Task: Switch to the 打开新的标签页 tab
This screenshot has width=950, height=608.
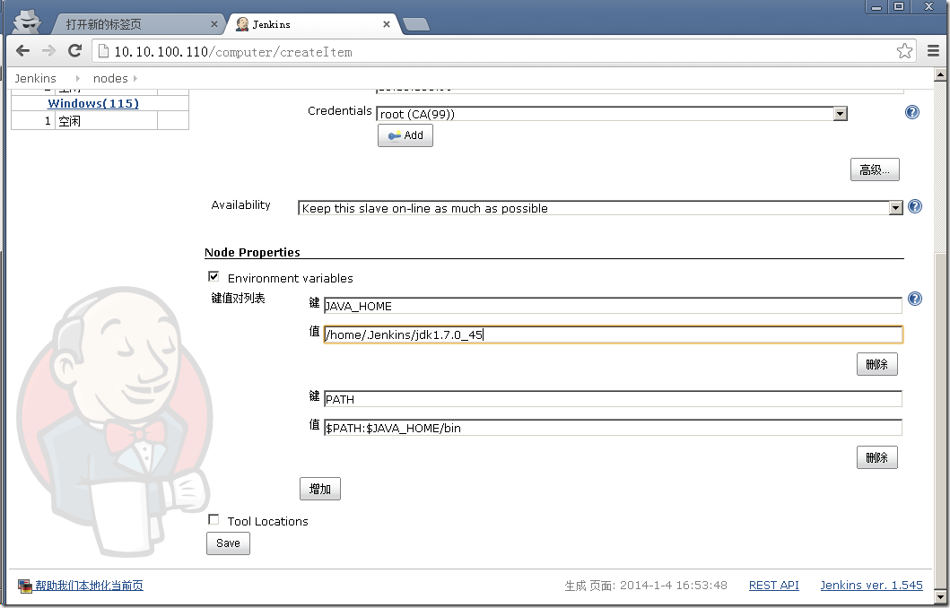Action: 134,24
